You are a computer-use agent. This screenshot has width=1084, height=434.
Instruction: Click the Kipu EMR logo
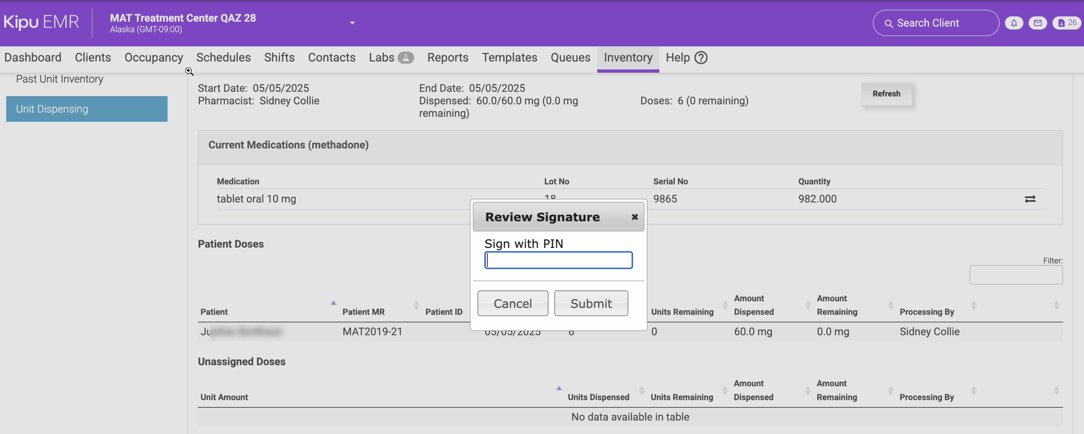tap(41, 22)
